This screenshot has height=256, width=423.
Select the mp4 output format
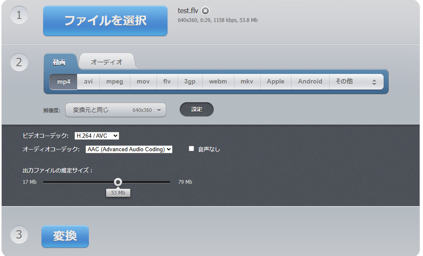[x=63, y=82]
